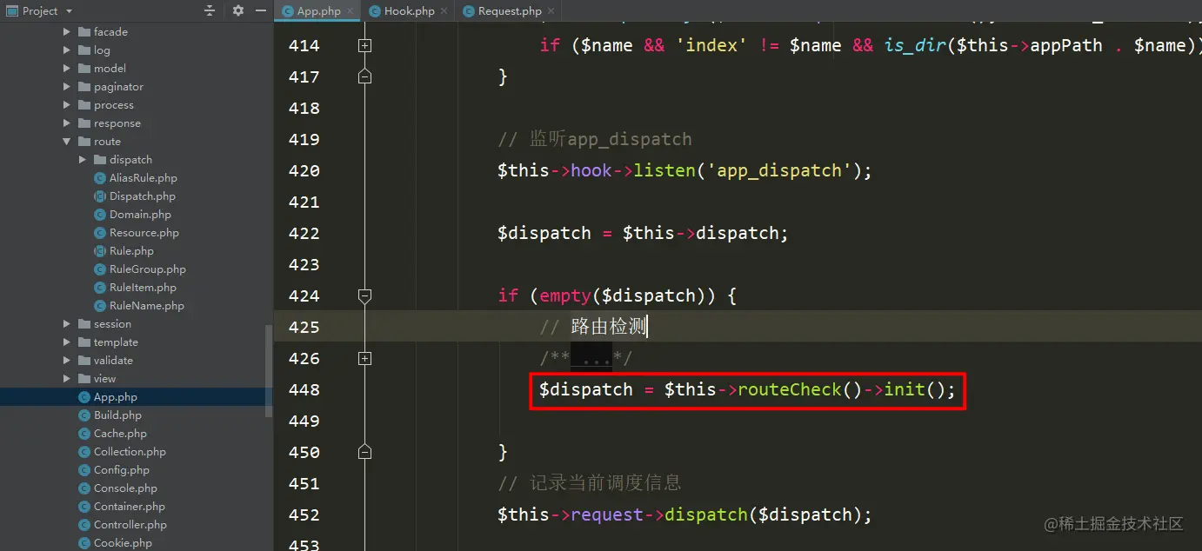Select the route folder icon
This screenshot has width=1202, height=551.
[84, 142]
